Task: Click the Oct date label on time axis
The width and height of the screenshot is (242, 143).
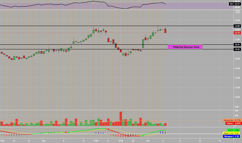Action: 148,141
